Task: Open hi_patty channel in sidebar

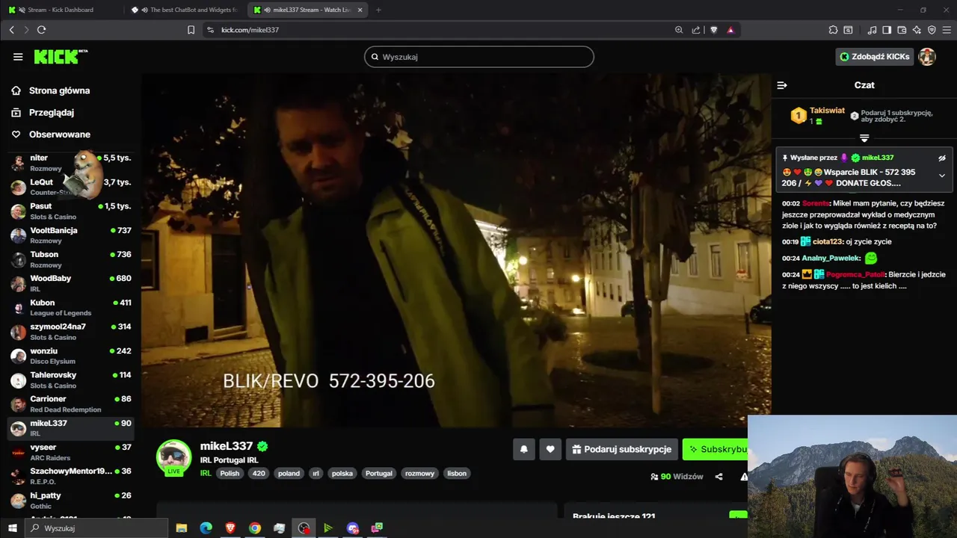Action: click(71, 501)
